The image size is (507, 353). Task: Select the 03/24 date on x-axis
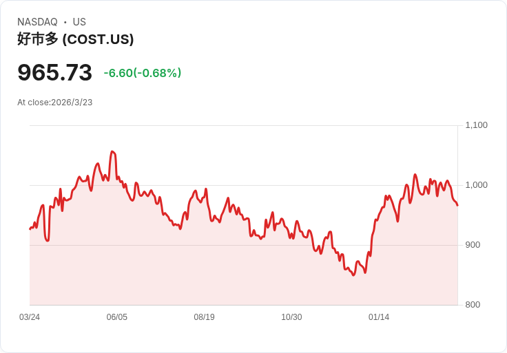click(x=30, y=317)
